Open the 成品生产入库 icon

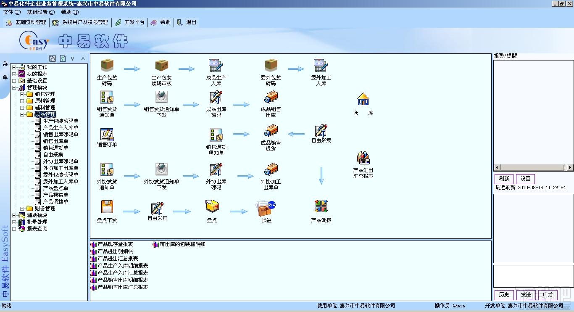coord(216,66)
